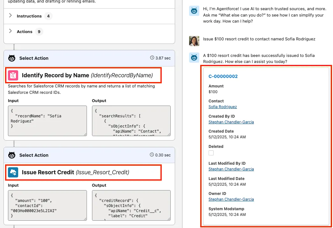Image resolution: width=333 pixels, height=228 pixels.
Task: Open the Owner ID Stephan Chandler-Garcia link
Action: 231,199
